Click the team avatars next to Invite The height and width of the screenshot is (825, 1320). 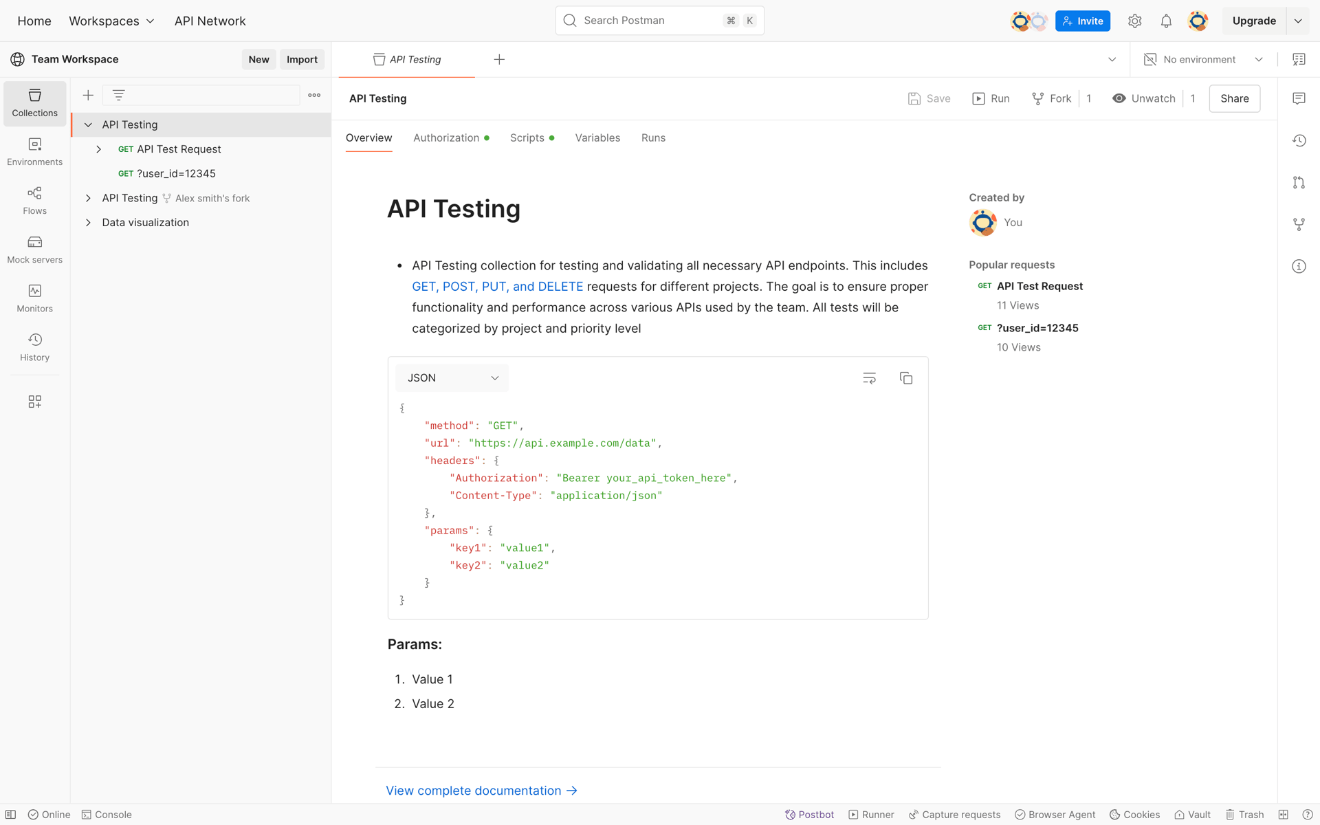click(x=1029, y=21)
